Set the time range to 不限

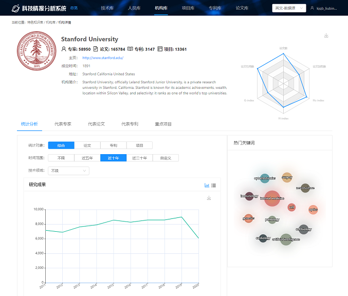click(61, 158)
